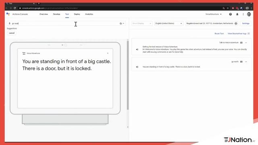Click the open-in-new icon next to Stackdriver logs
258x145 pixels.
[248, 33]
